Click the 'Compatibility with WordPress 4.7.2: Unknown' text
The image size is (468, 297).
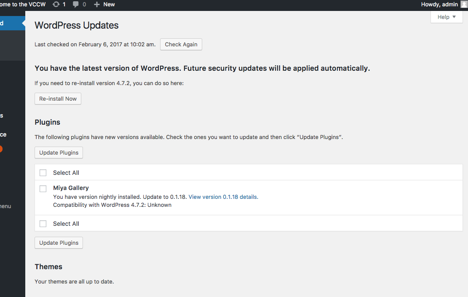(x=112, y=205)
